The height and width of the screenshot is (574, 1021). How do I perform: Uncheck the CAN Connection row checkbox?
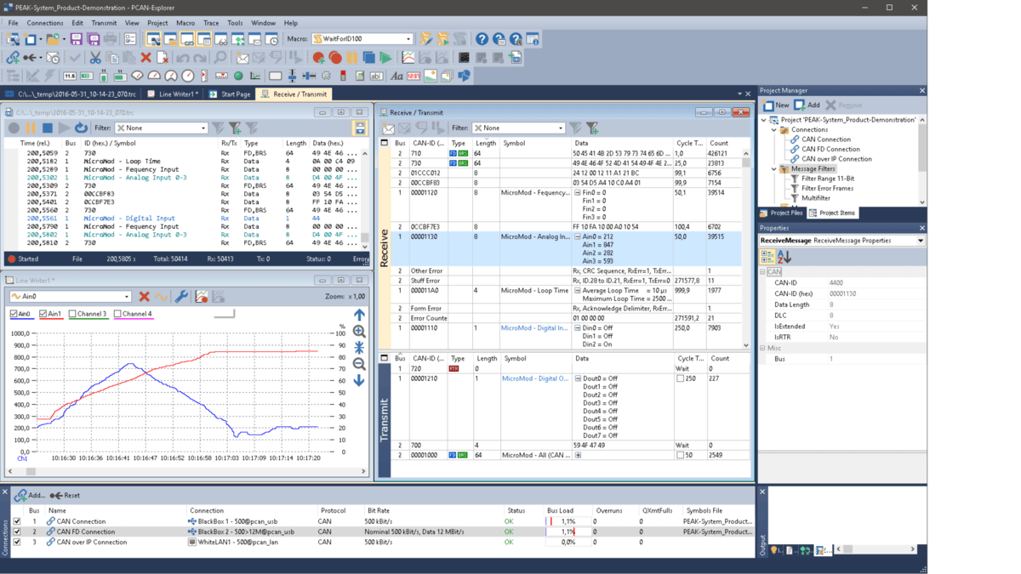point(16,521)
